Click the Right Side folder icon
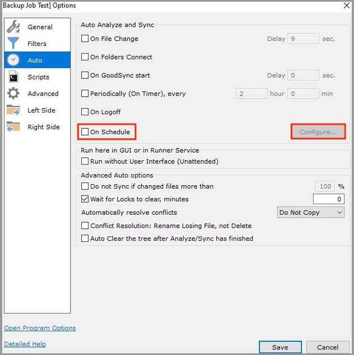Viewport: 354px width, 355px height. pos(13,127)
